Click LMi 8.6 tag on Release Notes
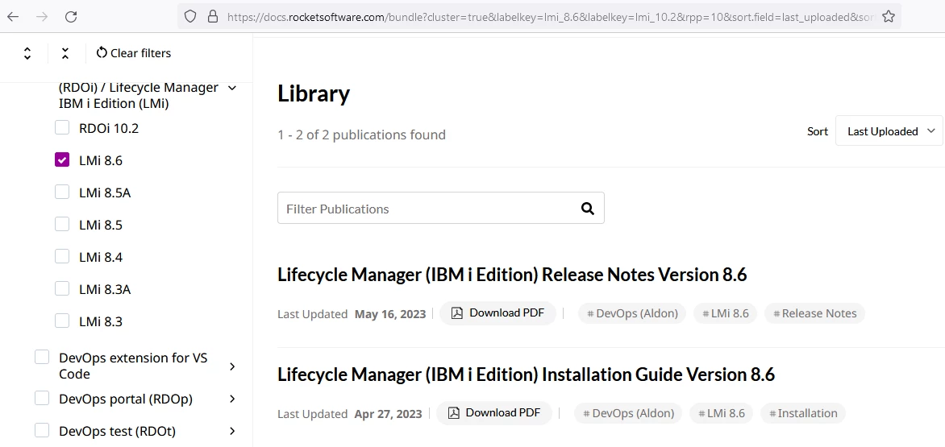The height and width of the screenshot is (447, 945). [725, 313]
